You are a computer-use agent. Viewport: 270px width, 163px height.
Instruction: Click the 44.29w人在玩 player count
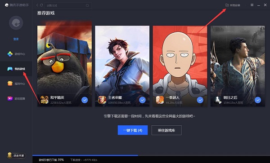(x=174, y=103)
